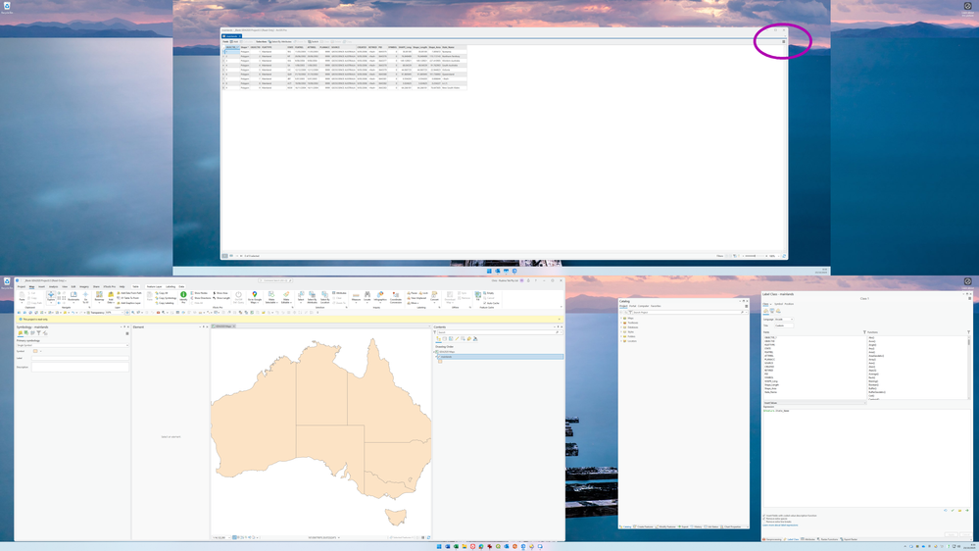Image resolution: width=979 pixels, height=551 pixels.
Task: Open the Primary symbology Single Symbol dropdown
Action: (x=72, y=345)
